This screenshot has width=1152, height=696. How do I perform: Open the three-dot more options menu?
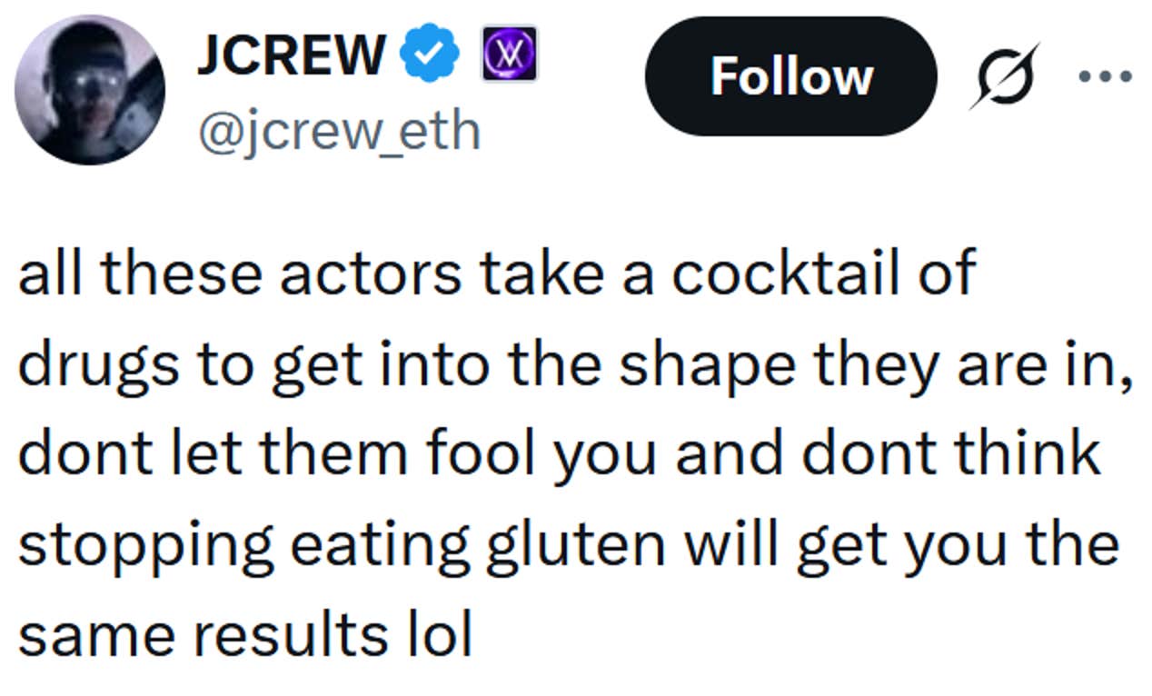(1106, 75)
